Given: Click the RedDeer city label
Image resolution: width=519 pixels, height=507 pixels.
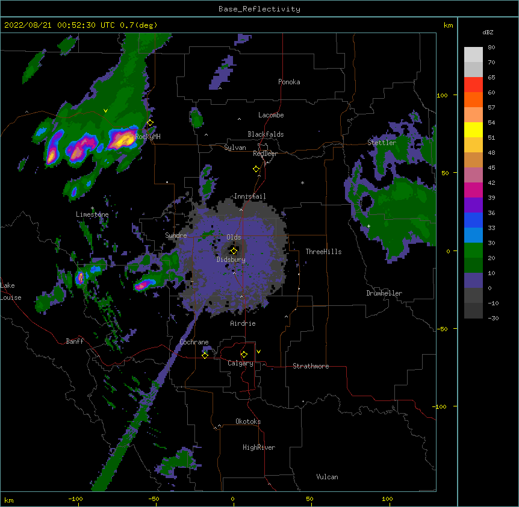Looking at the screenshot, I should (x=265, y=154).
